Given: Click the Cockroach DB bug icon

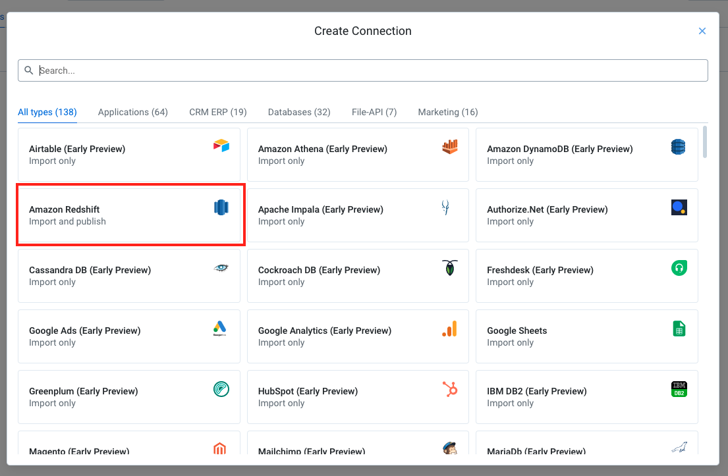Looking at the screenshot, I should tap(450, 267).
